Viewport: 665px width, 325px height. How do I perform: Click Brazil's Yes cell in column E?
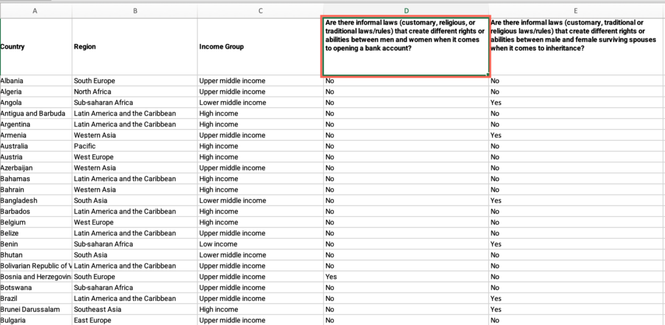577,298
